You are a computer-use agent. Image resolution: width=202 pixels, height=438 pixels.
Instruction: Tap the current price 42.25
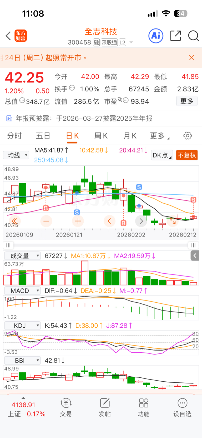[24, 77]
